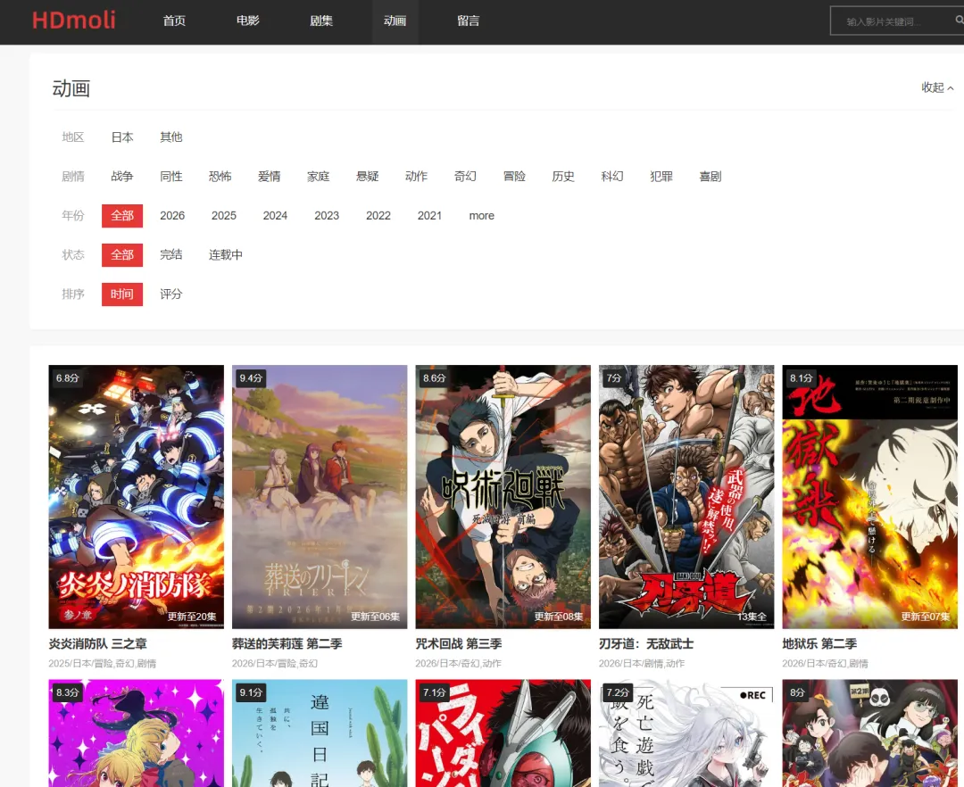Select the 奇幻 genre filter
964x787 pixels.
[465, 177]
